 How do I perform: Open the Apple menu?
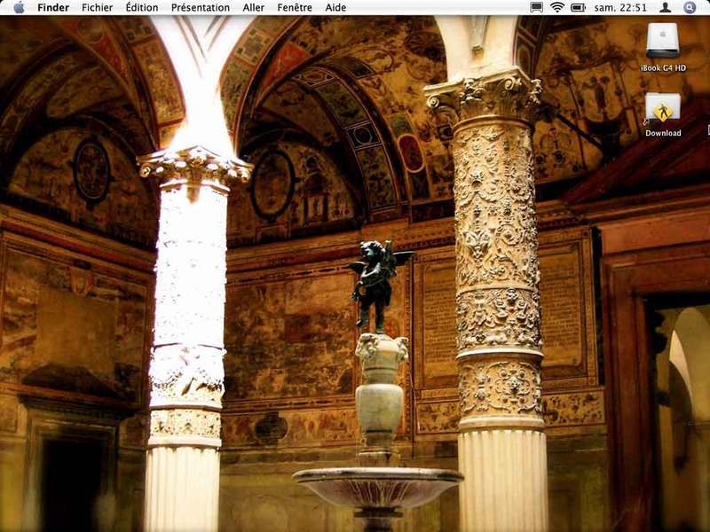coord(19,7)
